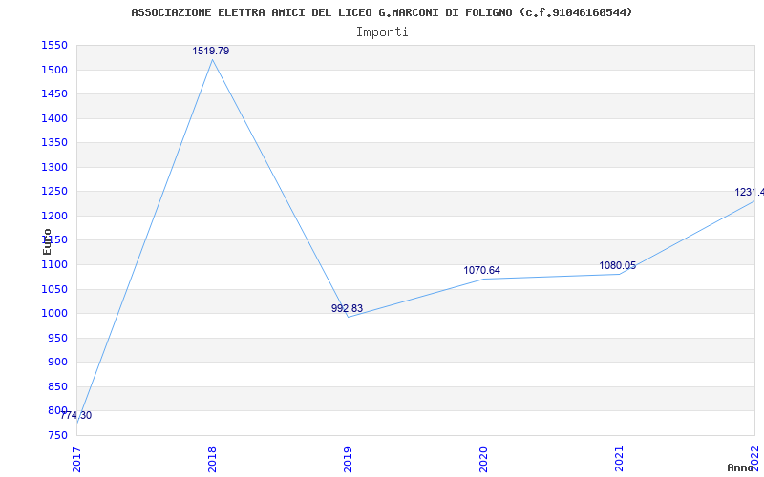Click the 2020 x-axis year label

[483, 459]
